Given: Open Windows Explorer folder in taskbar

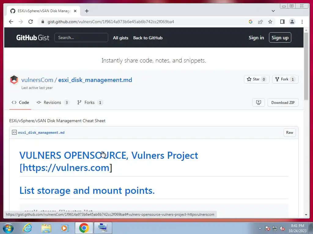Looking at the screenshot, I should click(x=46, y=228).
